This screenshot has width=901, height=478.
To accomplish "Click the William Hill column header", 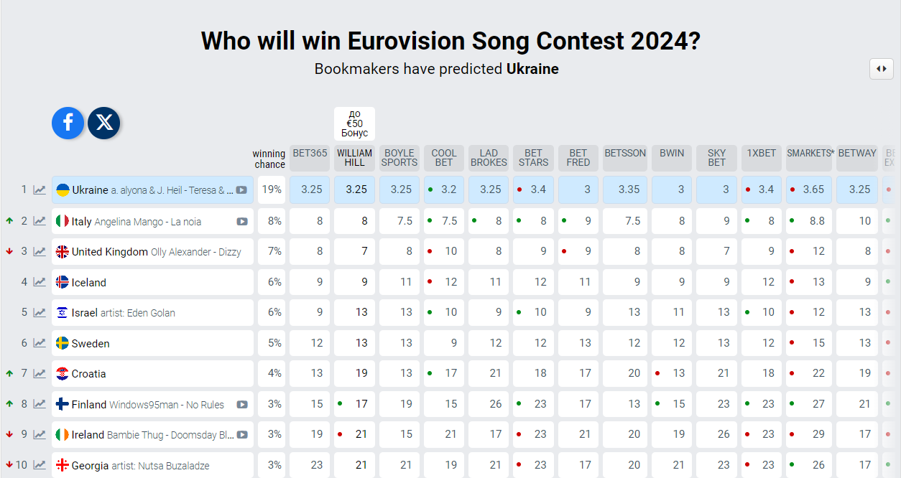I will point(355,157).
